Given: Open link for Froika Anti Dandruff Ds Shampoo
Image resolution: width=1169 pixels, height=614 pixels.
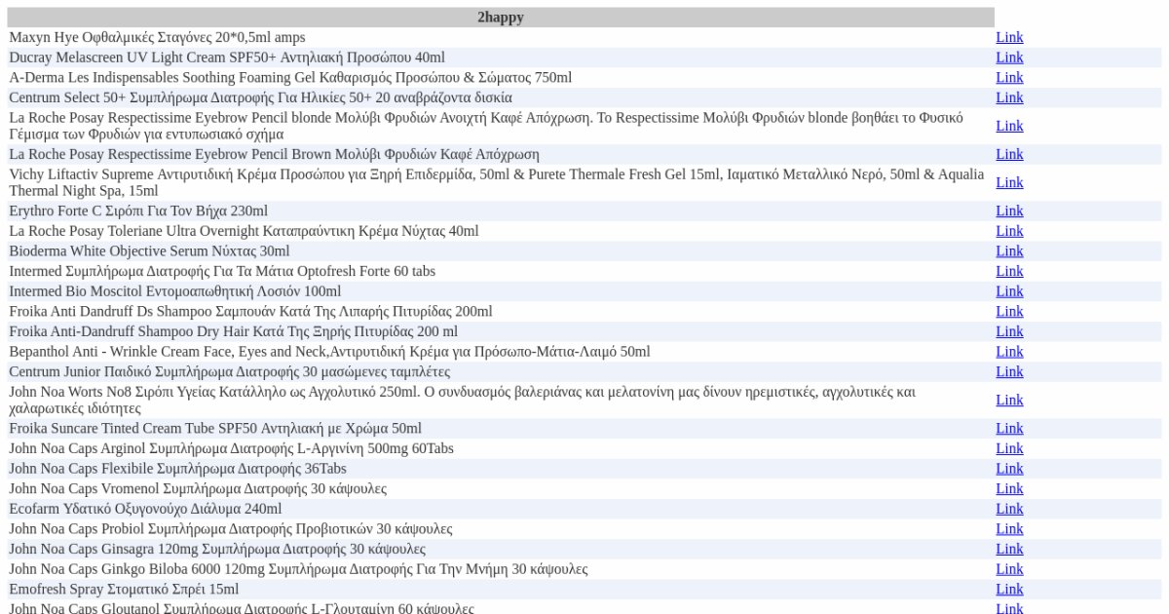Looking at the screenshot, I should [1009, 312].
